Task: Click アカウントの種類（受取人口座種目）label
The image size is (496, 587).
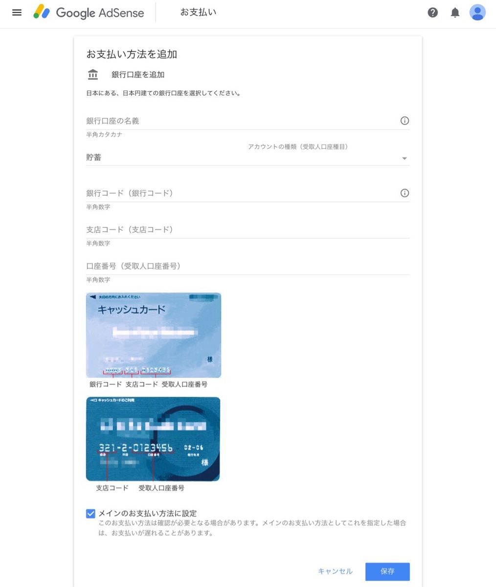Action: tap(298, 147)
